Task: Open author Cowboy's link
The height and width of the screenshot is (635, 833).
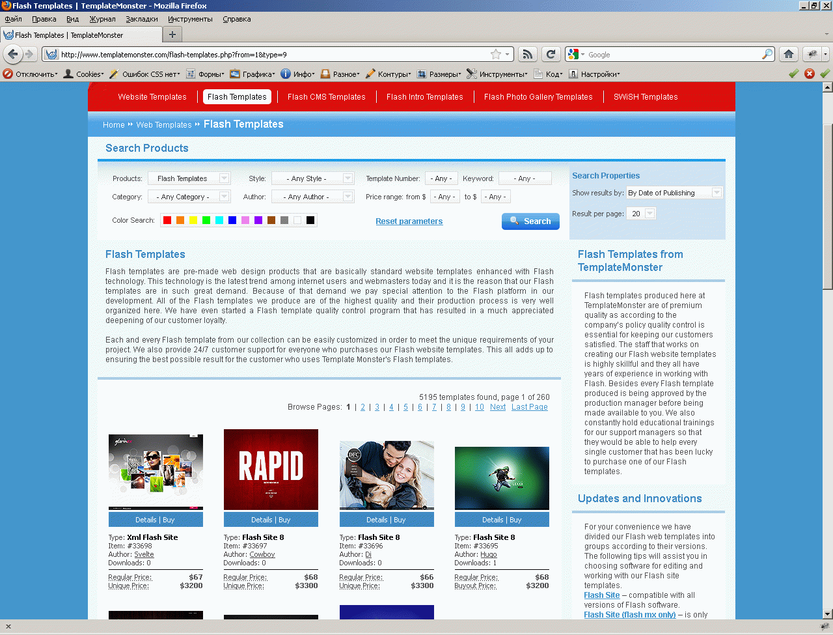Action: click(262, 555)
